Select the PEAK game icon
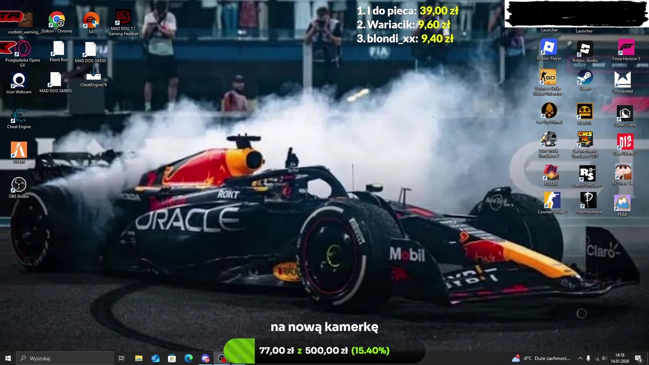The height and width of the screenshot is (365, 649). (x=622, y=206)
